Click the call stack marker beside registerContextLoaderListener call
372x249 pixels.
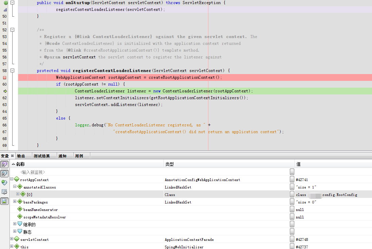[x=5, y=10]
